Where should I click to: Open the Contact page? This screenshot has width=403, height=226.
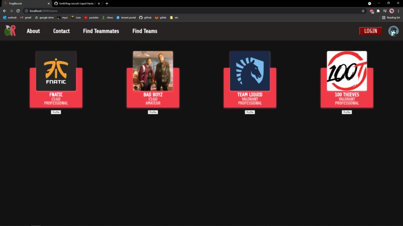[61, 31]
